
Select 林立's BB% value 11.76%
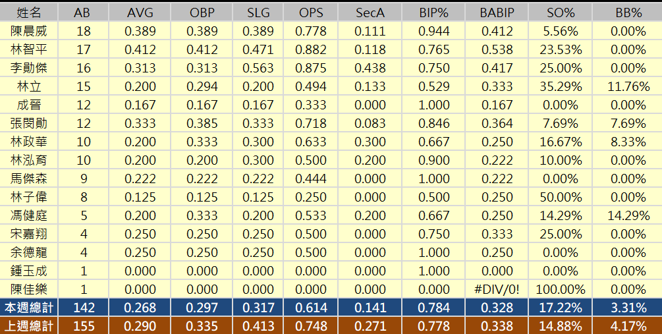click(626, 86)
